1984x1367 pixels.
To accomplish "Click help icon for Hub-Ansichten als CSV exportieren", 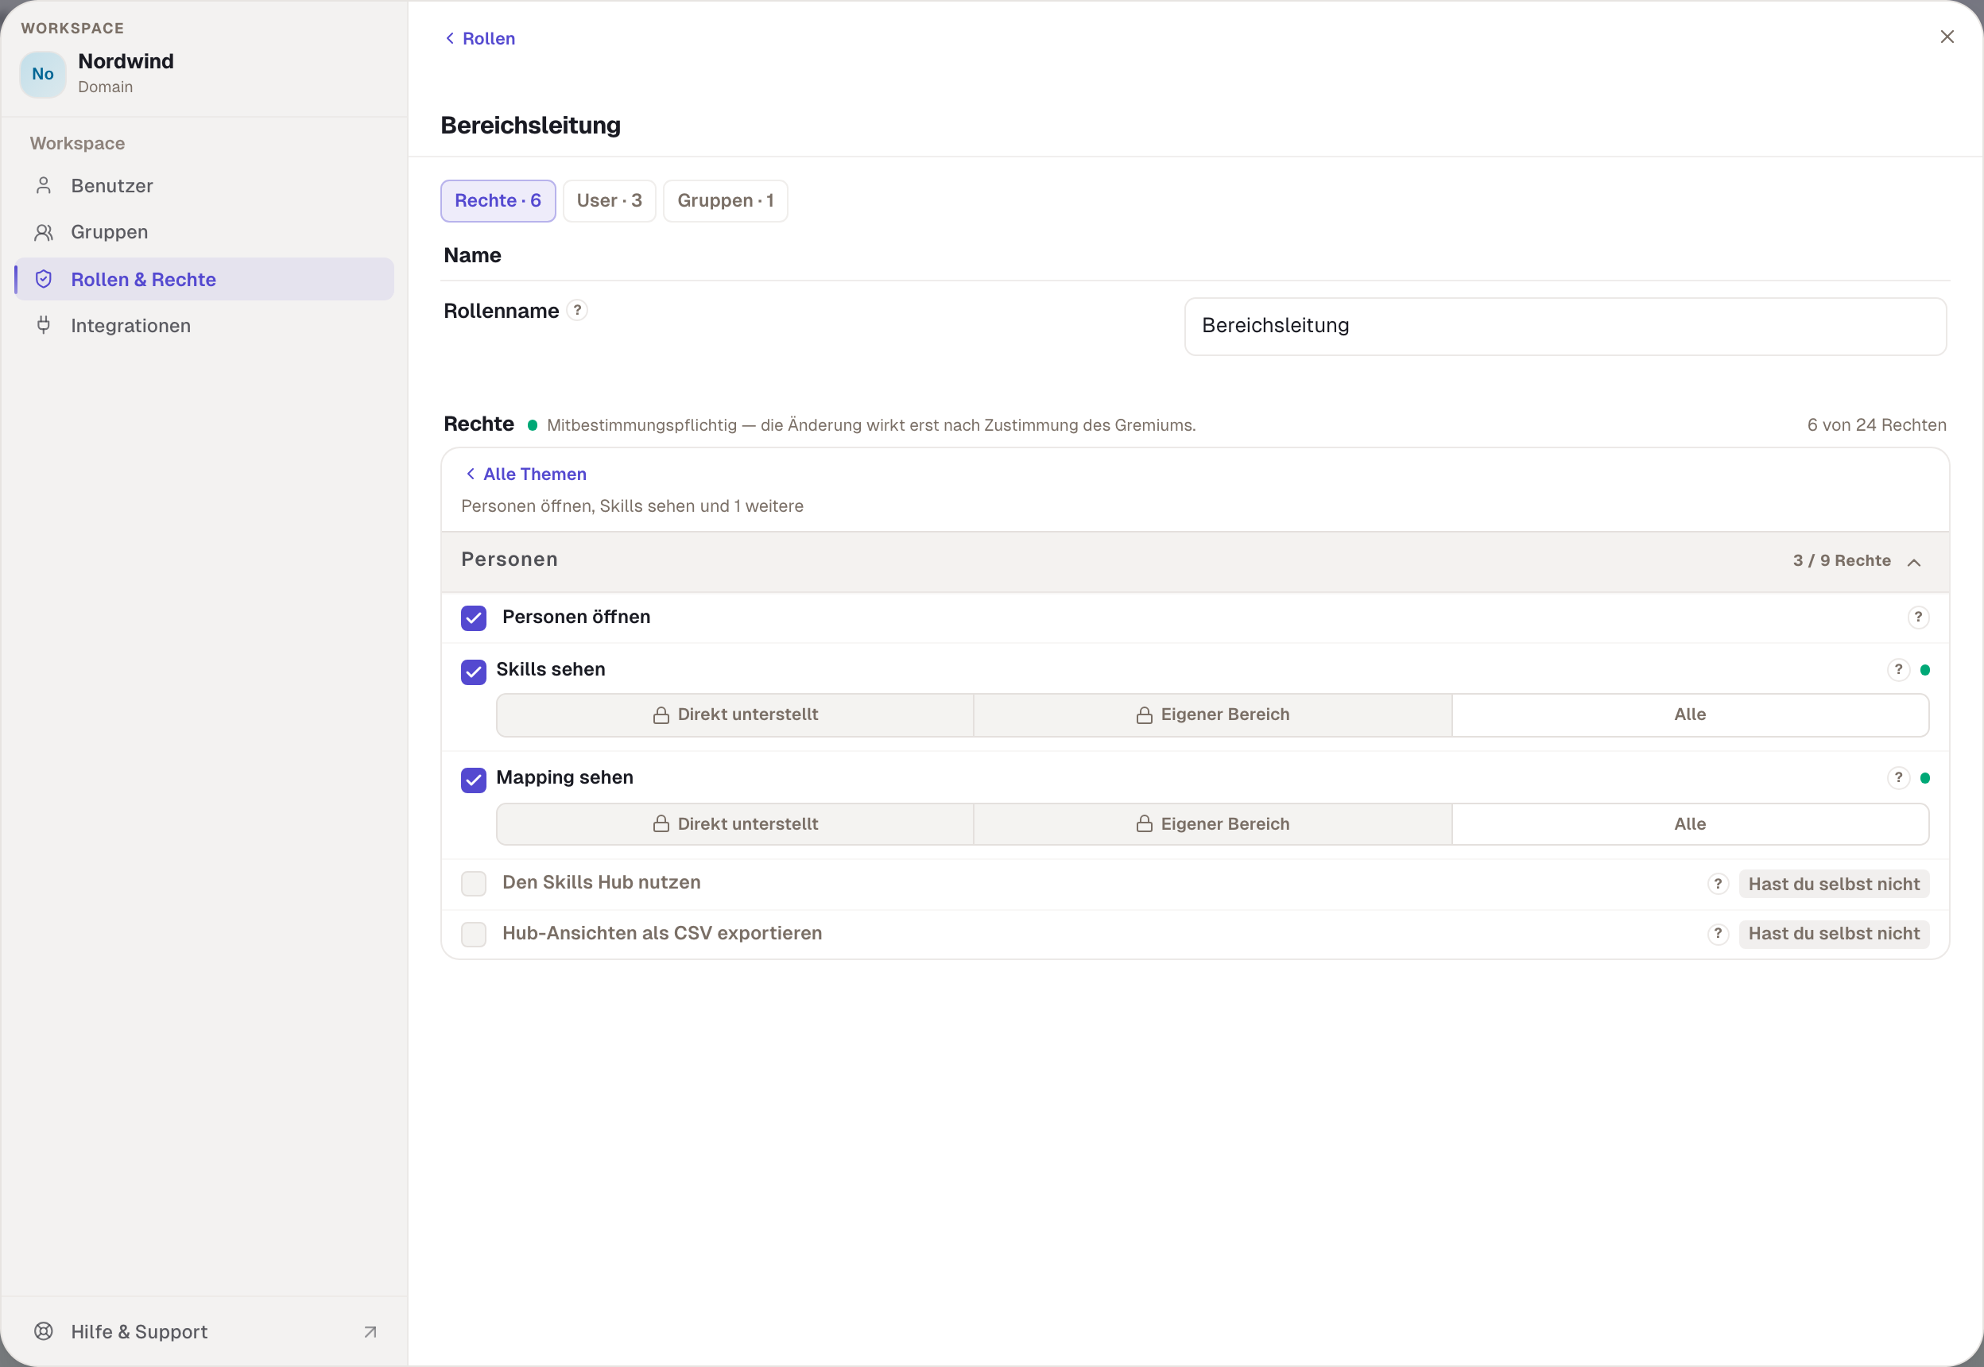I will pyautogui.click(x=1718, y=934).
